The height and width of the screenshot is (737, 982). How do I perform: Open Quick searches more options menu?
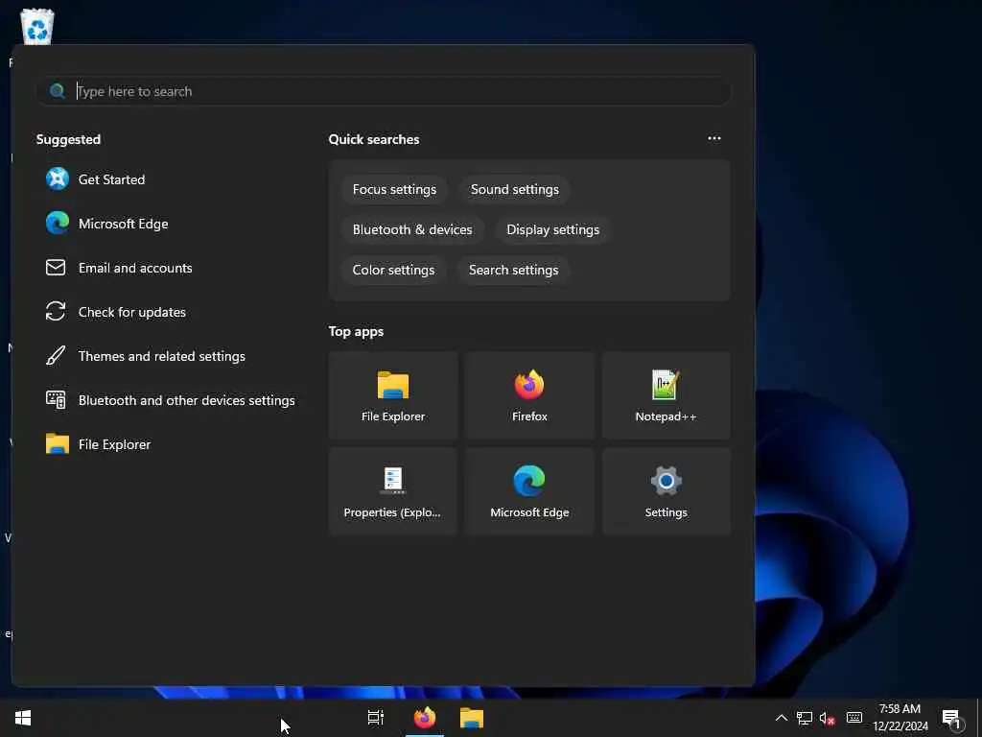[713, 138]
